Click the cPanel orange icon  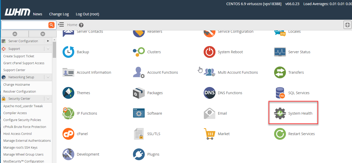tap(68, 134)
